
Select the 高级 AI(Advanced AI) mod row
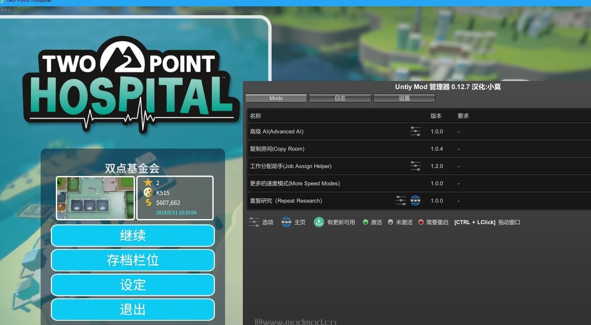point(419,131)
